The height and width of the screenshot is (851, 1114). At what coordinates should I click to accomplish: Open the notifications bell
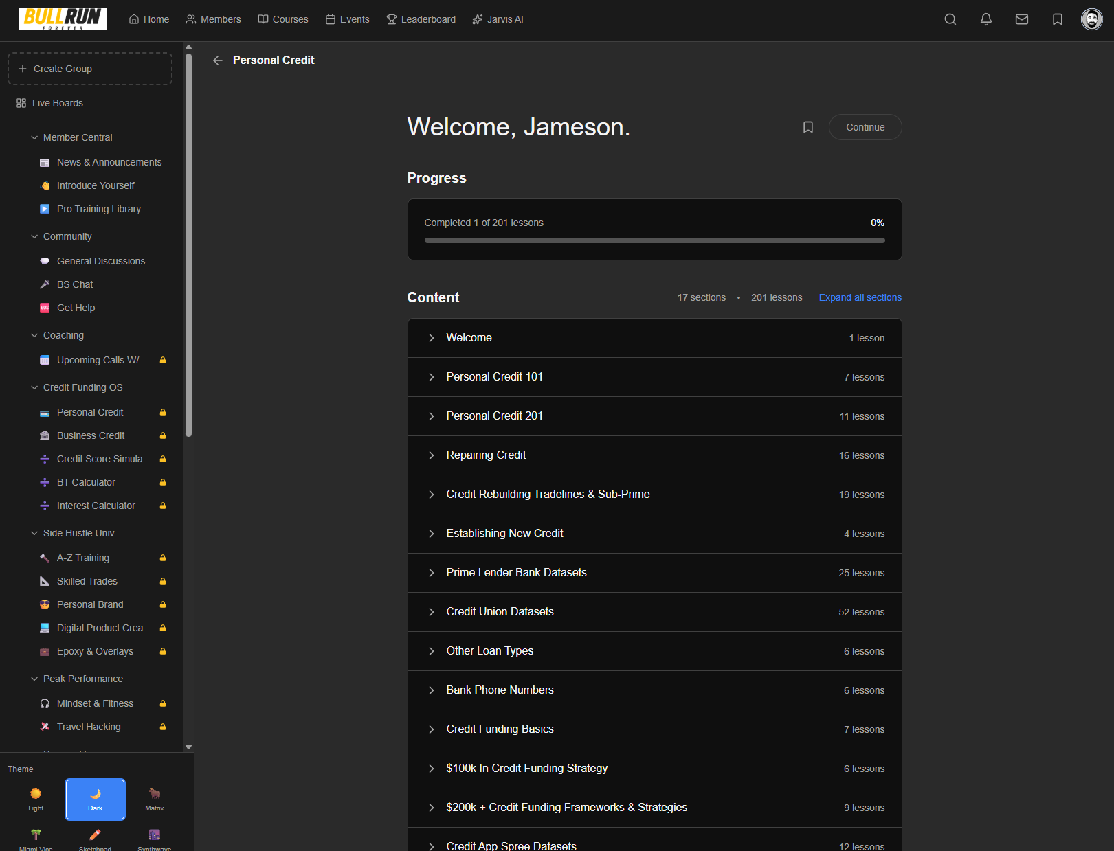(x=986, y=19)
